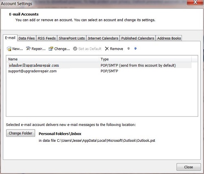Image resolution: width=204 pixels, height=174 pixels.
Task: Sort accounts by the Name column header
Action: coord(53,59)
